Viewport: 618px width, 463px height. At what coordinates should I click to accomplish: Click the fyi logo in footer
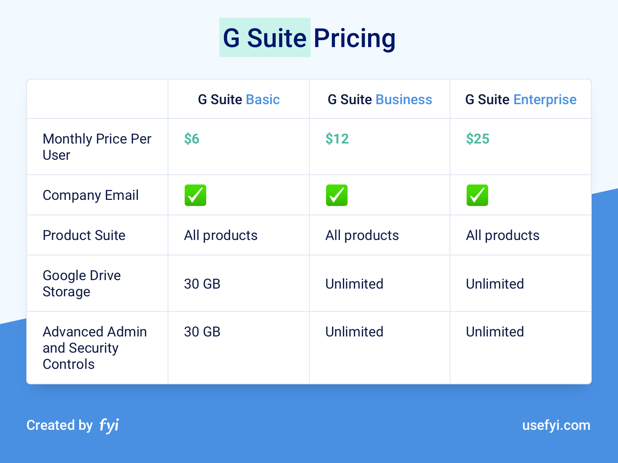point(109,426)
